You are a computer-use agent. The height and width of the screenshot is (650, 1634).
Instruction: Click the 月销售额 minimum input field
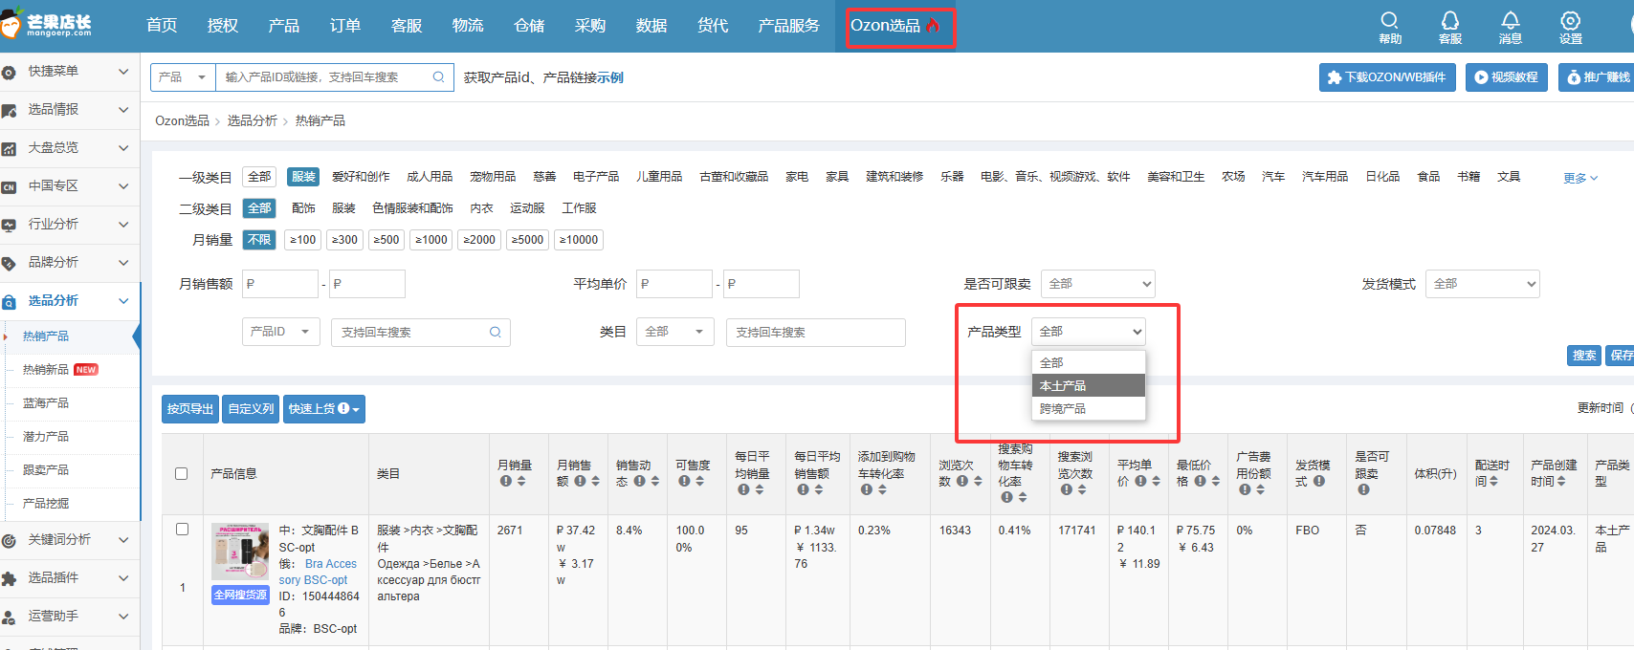point(279,284)
